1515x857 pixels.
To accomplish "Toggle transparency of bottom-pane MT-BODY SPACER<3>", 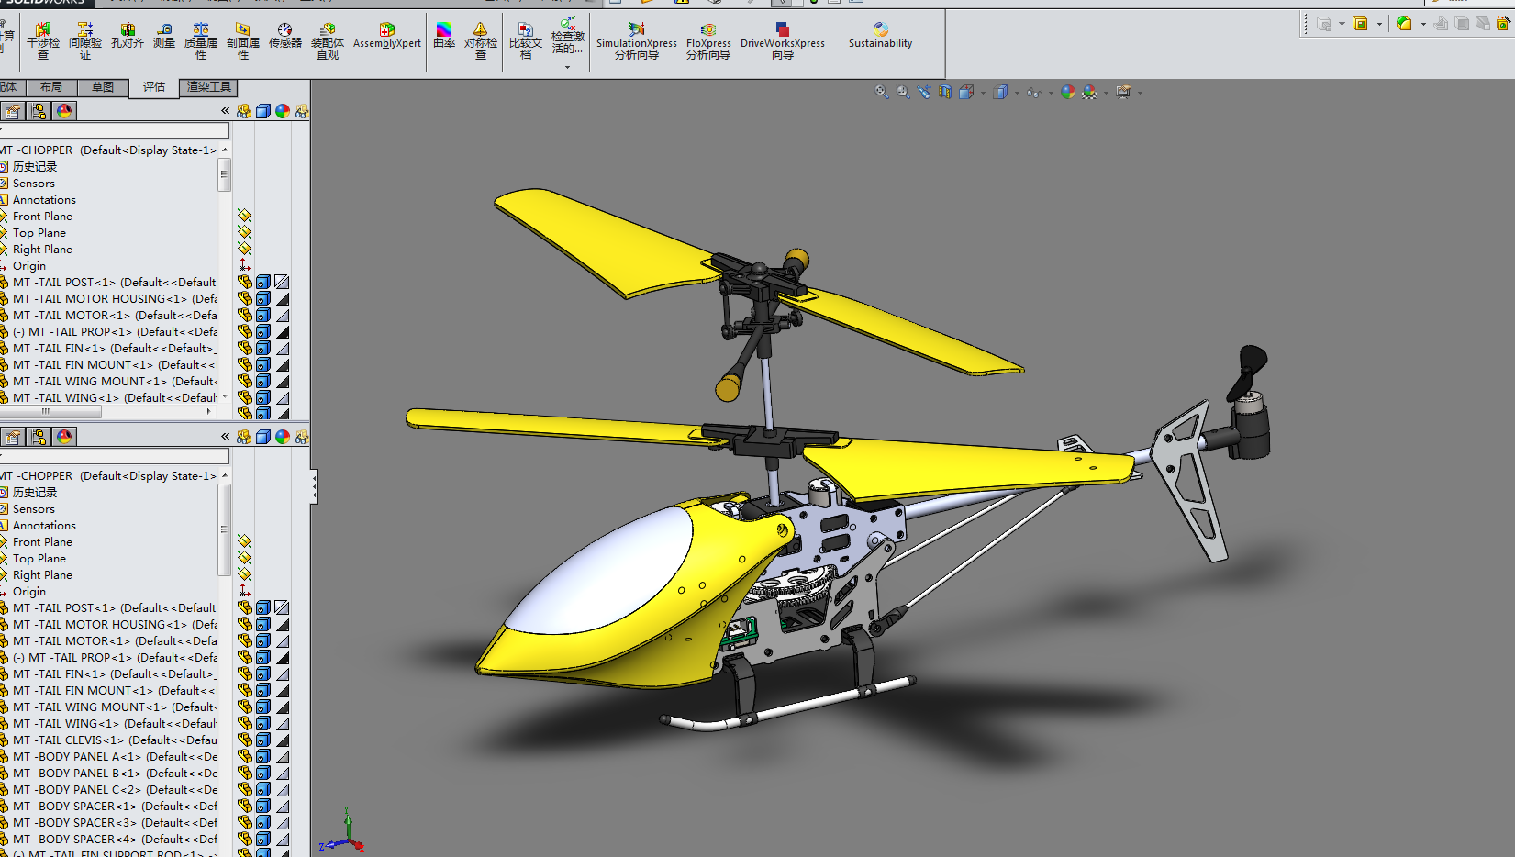I will [x=283, y=822].
